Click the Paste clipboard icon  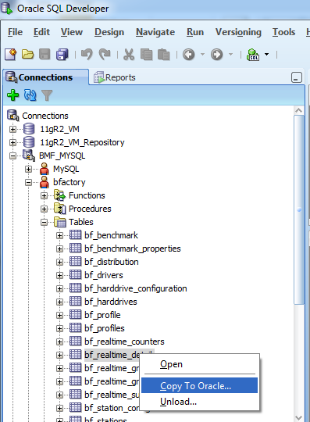(x=164, y=55)
